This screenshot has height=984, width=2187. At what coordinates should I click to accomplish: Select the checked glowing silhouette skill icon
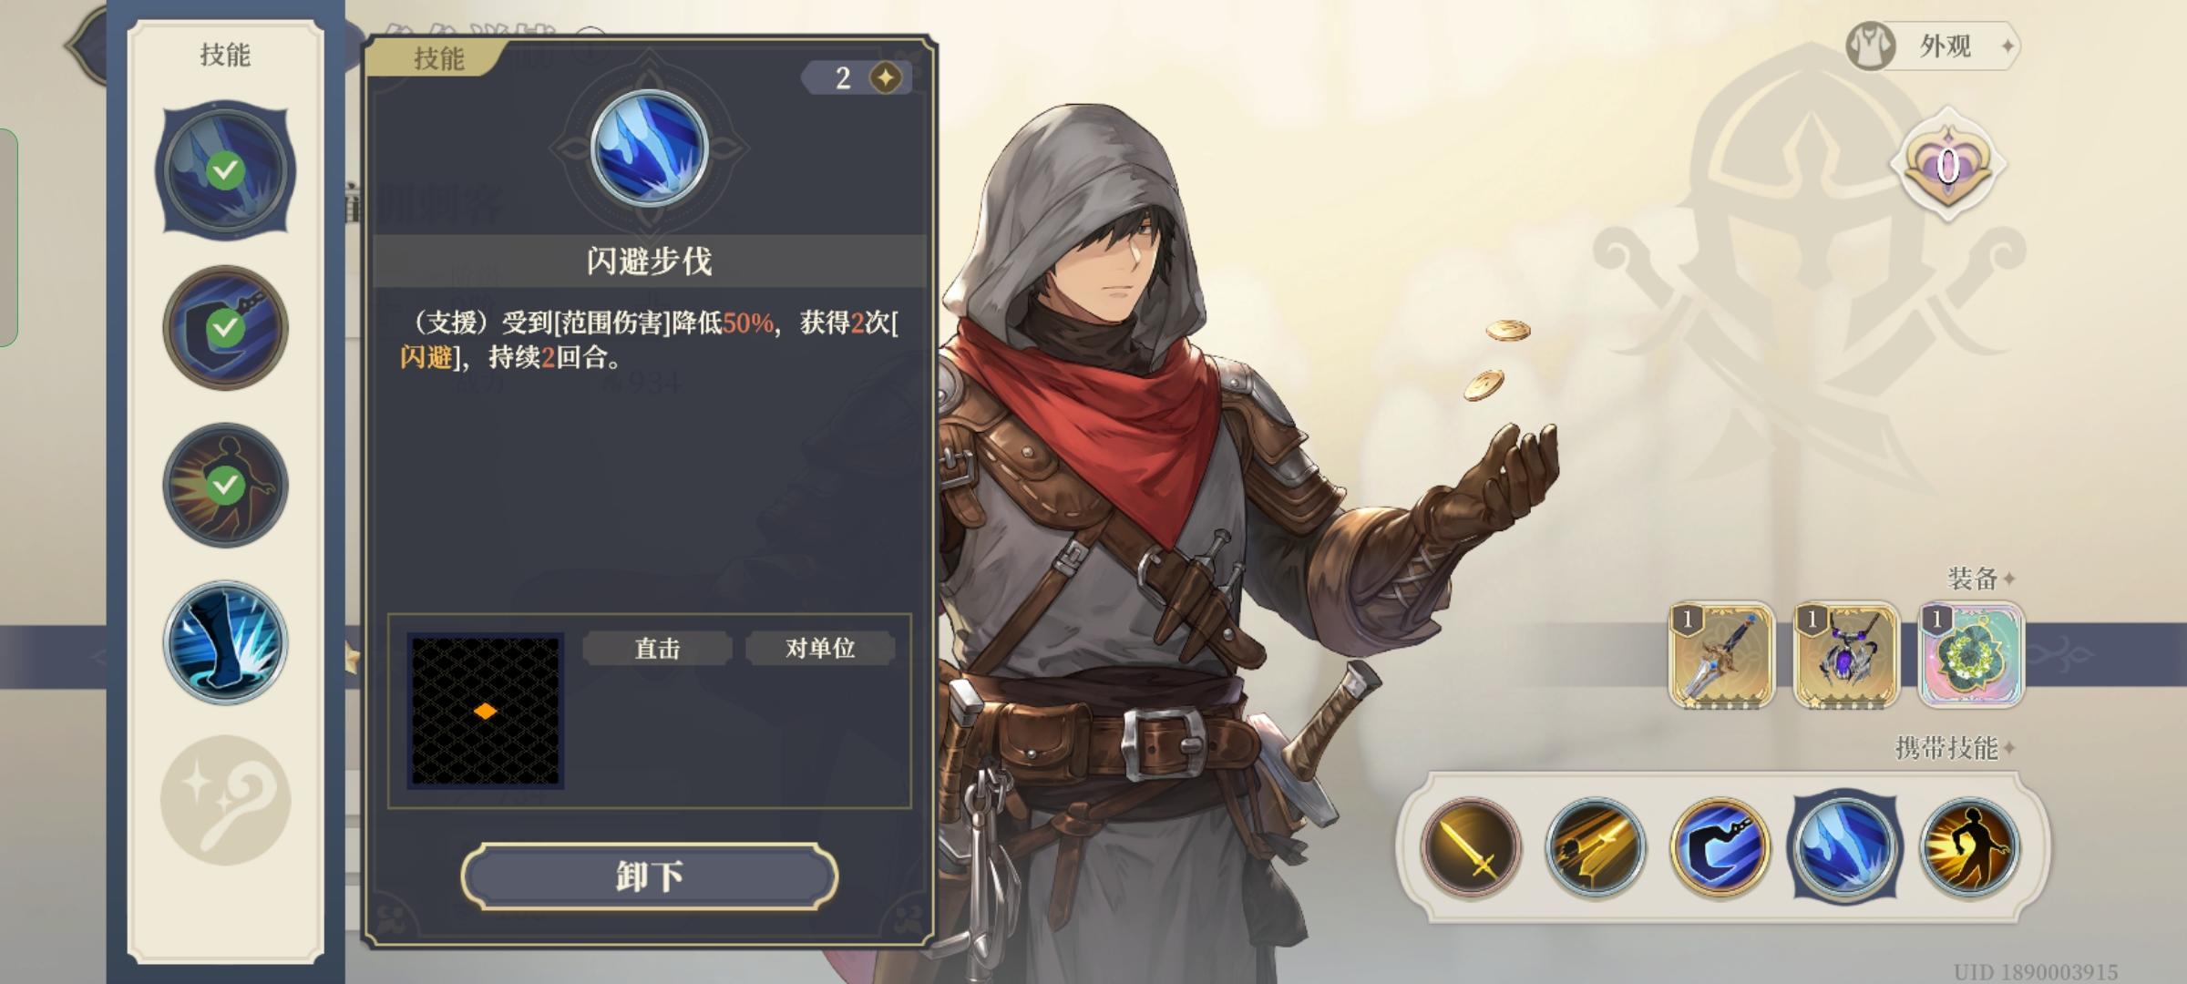[x=225, y=486]
